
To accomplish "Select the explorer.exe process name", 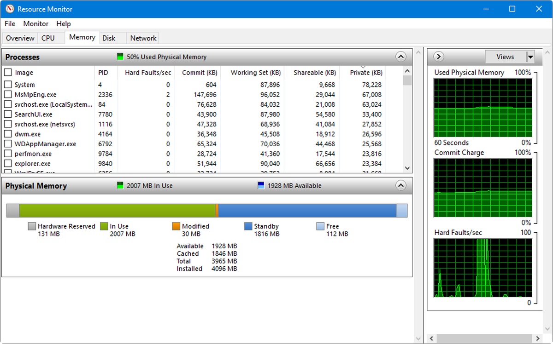I will 32,164.
